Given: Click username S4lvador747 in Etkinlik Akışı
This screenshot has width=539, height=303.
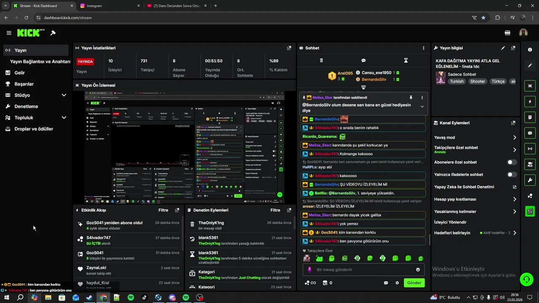Looking at the screenshot, I should click(99, 238).
